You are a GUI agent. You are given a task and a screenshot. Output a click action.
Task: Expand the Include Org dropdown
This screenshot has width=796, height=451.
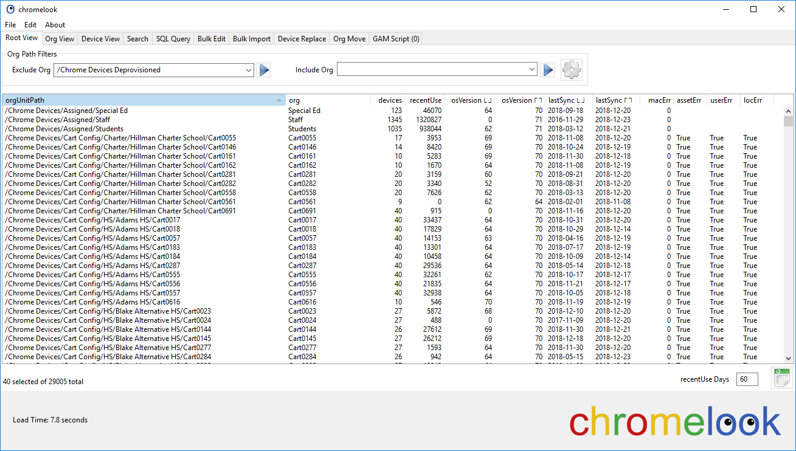(533, 70)
